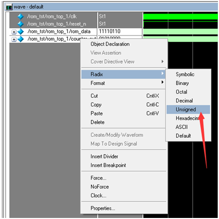This screenshot has height=219, width=219.
Task: Select the /rom_tst/rom_top_1/rom_data signal name
Action: 59,31
